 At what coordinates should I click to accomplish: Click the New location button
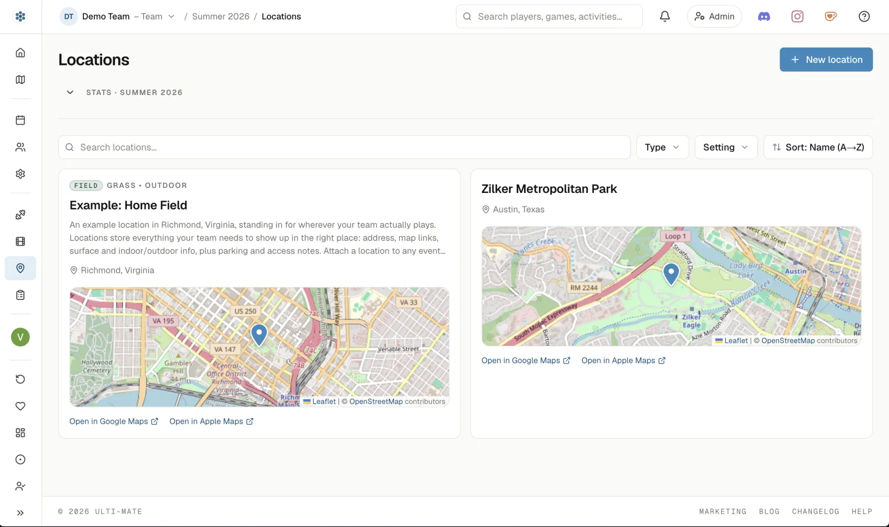click(x=826, y=59)
